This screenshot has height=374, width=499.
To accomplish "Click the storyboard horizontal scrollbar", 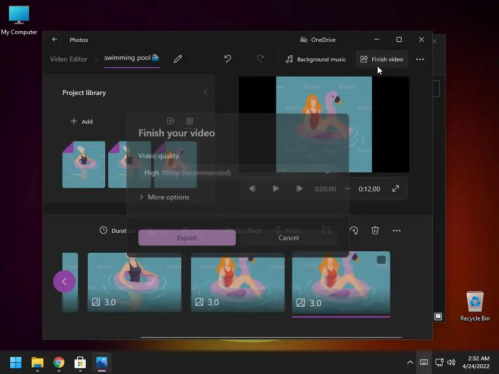I will click(x=271, y=337).
